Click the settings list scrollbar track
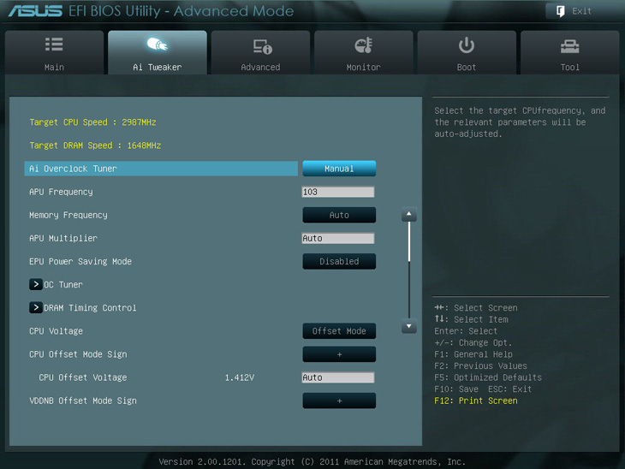This screenshot has height=469, width=625. tap(409, 282)
